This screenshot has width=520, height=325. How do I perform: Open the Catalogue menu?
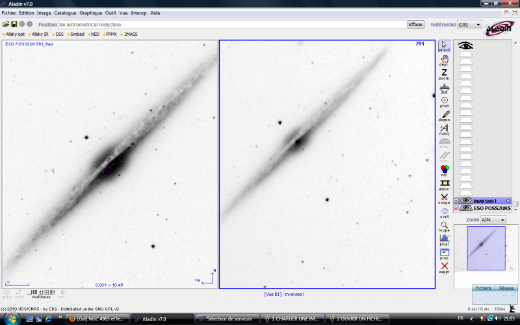65,13
